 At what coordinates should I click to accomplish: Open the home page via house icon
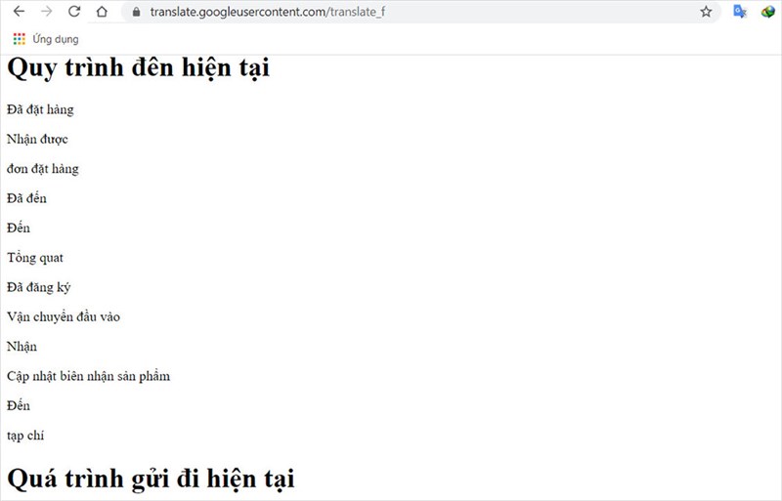102,12
